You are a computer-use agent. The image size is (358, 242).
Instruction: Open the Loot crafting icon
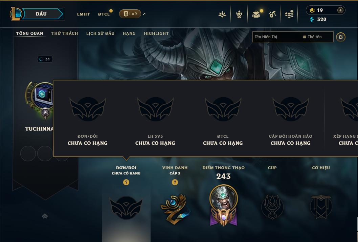point(239,15)
